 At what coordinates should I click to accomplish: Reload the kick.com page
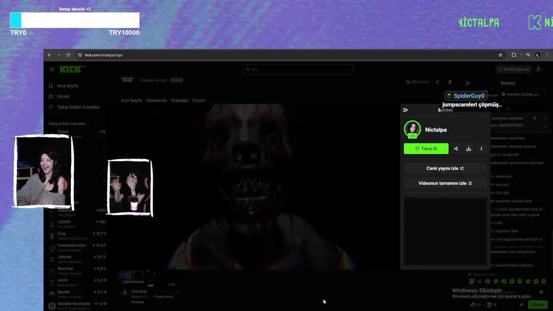pyautogui.click(x=68, y=55)
